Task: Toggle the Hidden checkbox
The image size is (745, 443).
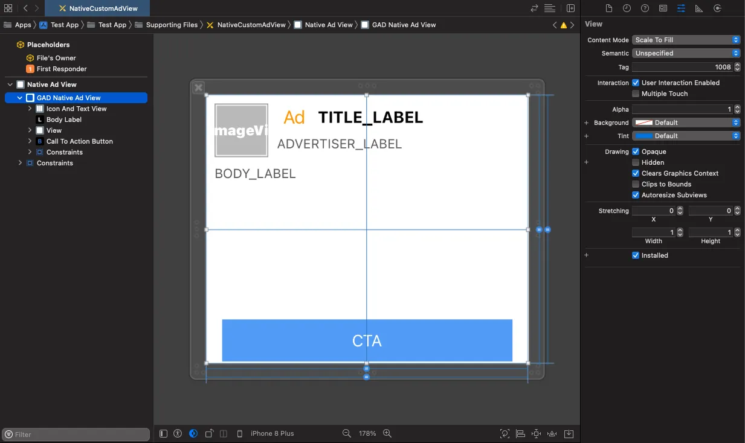Action: coord(636,162)
